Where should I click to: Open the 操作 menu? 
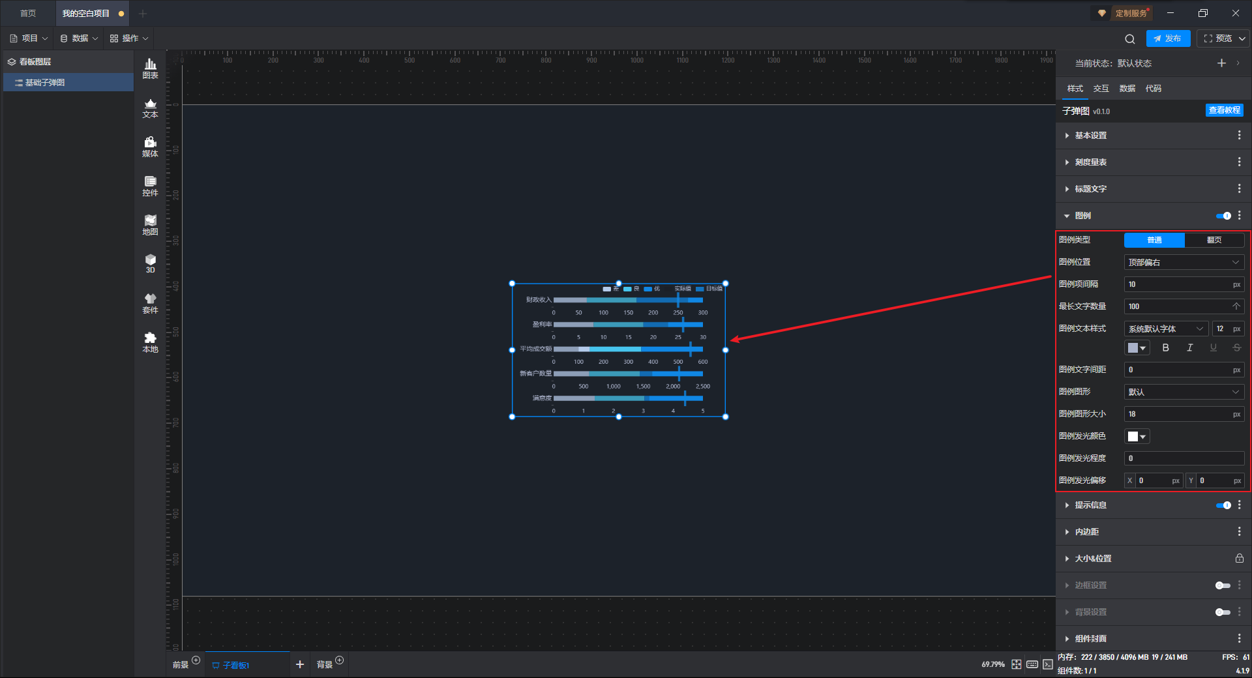point(129,38)
